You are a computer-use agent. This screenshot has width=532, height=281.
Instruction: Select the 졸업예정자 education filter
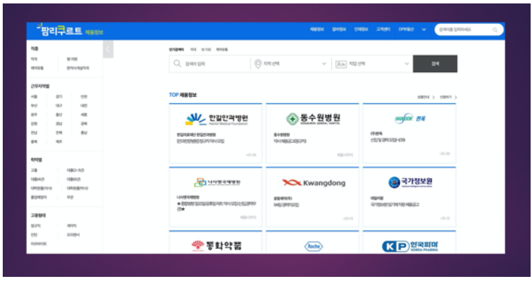pyautogui.click(x=38, y=197)
